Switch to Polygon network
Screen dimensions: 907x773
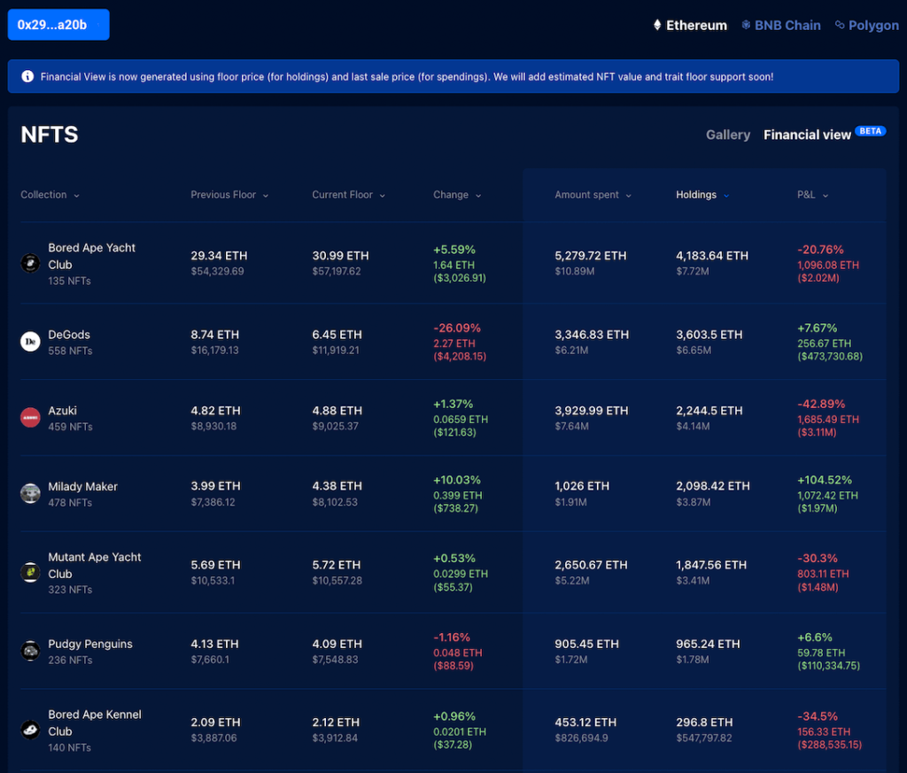[866, 25]
